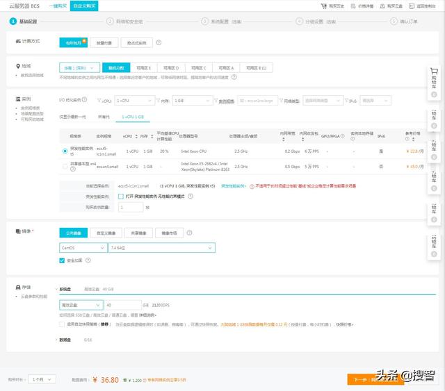Select 可用区 E zone
Image resolution: width=445 pixels, height=391 pixels.
144,68
